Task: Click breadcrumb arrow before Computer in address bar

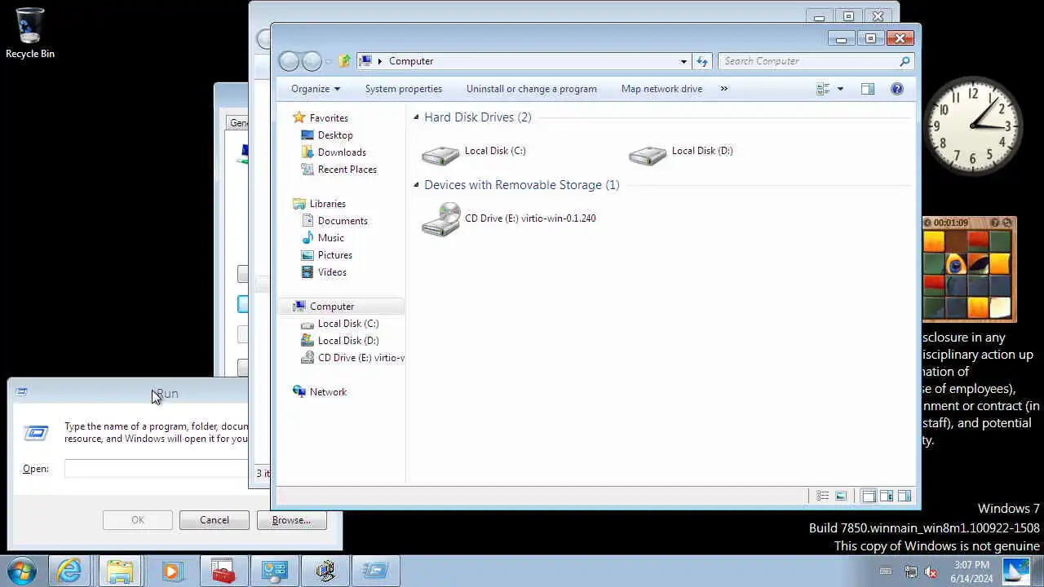Action: (380, 61)
